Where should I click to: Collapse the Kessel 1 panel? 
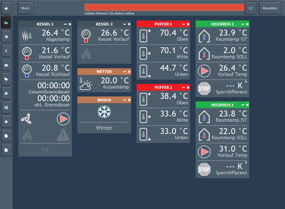pos(65,24)
